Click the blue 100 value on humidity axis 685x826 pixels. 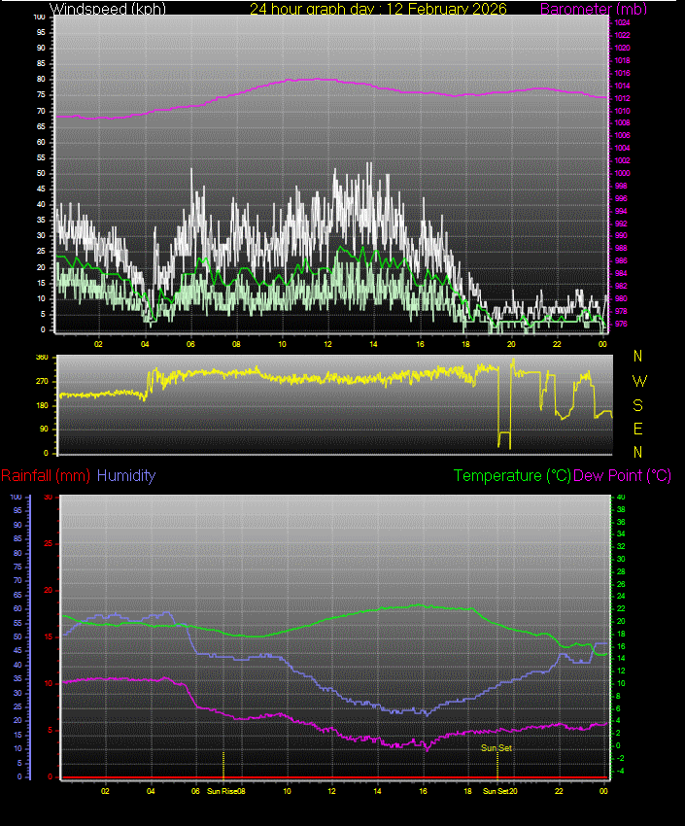pyautogui.click(x=16, y=497)
